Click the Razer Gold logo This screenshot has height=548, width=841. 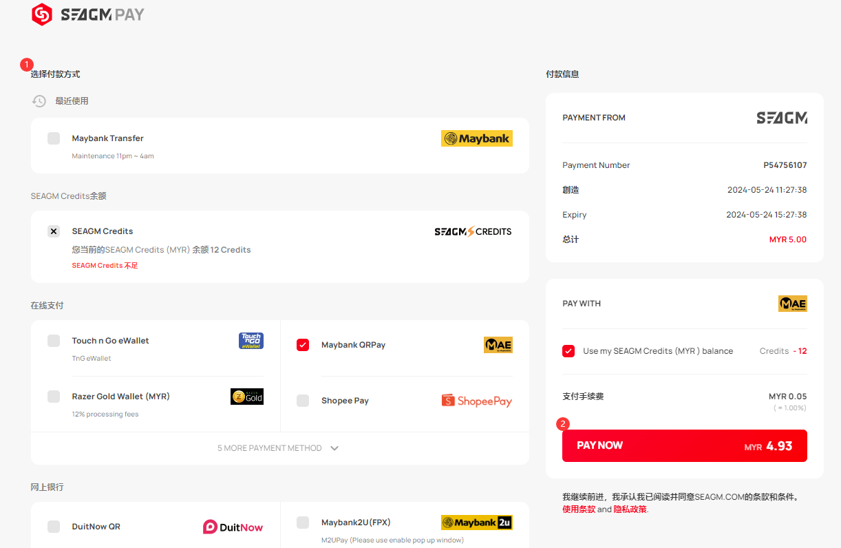[x=247, y=397]
